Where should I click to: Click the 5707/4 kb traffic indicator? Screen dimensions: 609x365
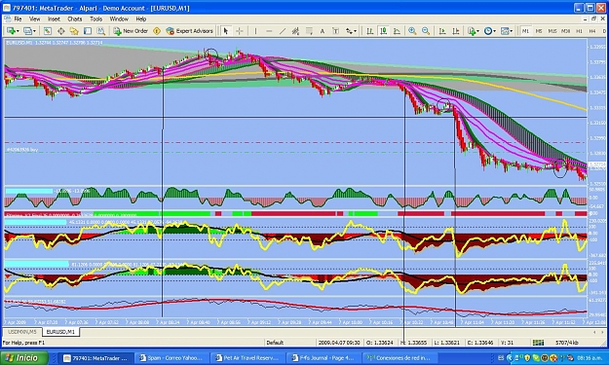(567, 343)
